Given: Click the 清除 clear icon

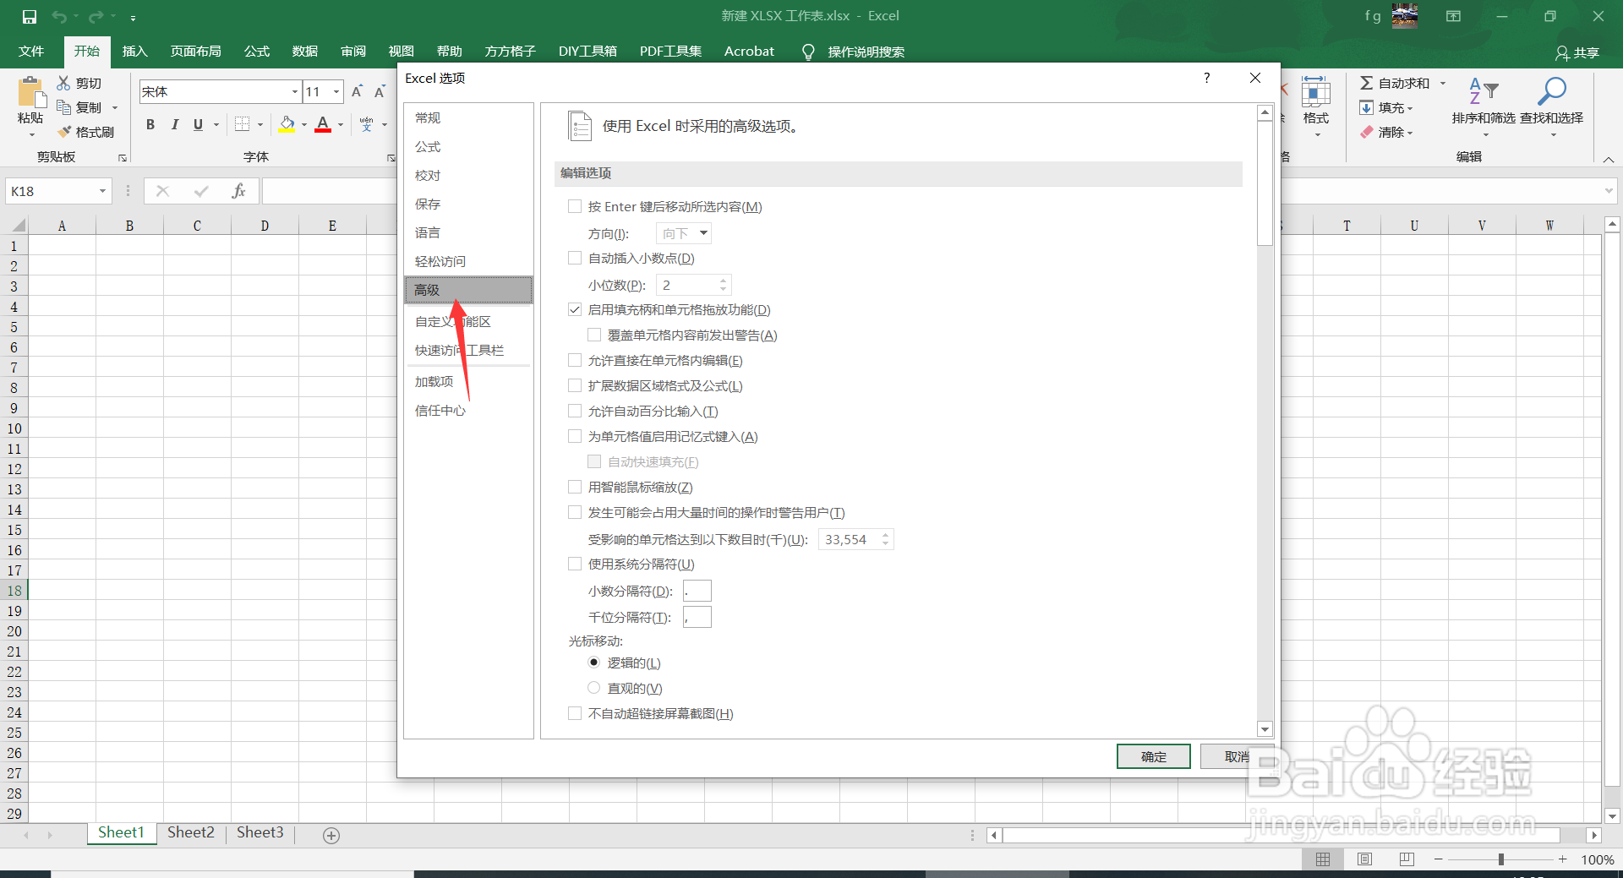Looking at the screenshot, I should click(1386, 132).
